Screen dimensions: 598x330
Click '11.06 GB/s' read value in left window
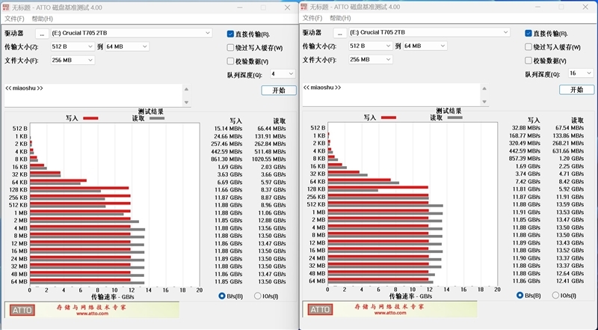point(271,213)
